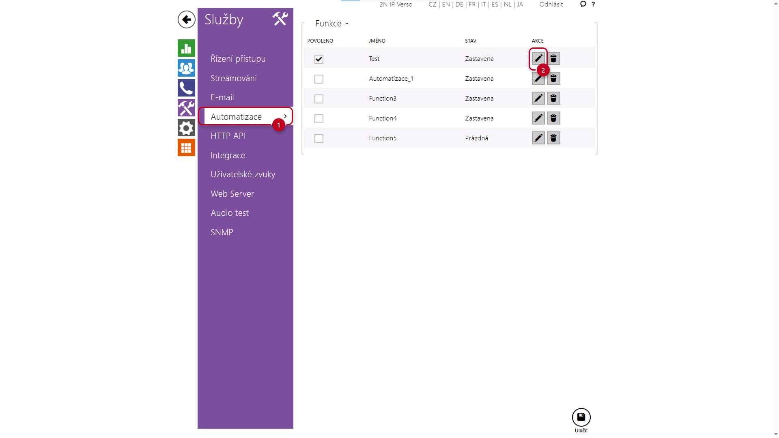Screen dimensions: 779x438
Task: Open the orange System grid section
Action: [186, 148]
